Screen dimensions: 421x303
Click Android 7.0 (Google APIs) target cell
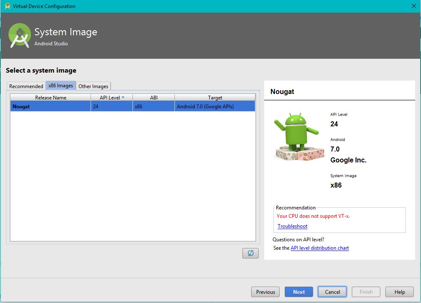(x=215, y=106)
